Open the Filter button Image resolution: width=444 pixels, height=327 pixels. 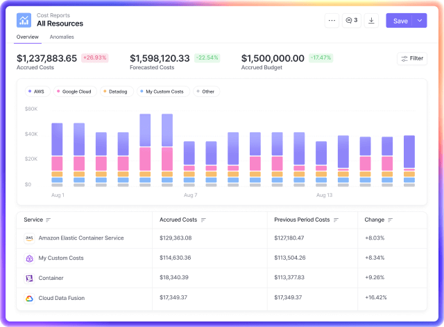click(411, 58)
